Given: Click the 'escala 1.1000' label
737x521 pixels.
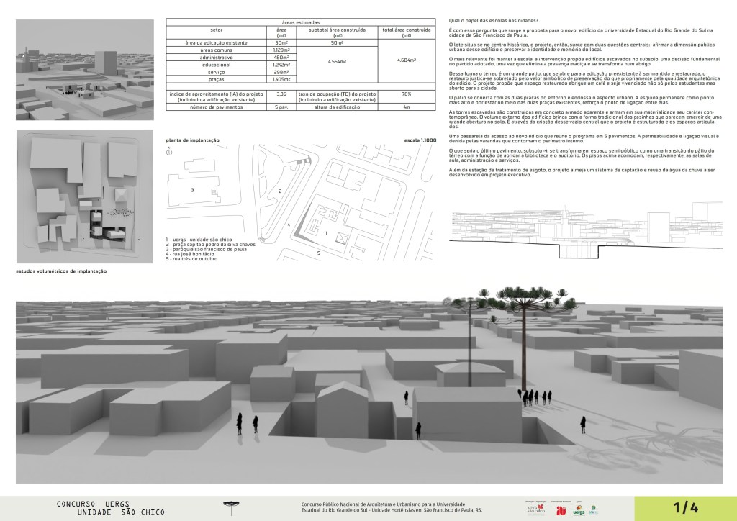Looking at the screenshot, I should [420, 139].
